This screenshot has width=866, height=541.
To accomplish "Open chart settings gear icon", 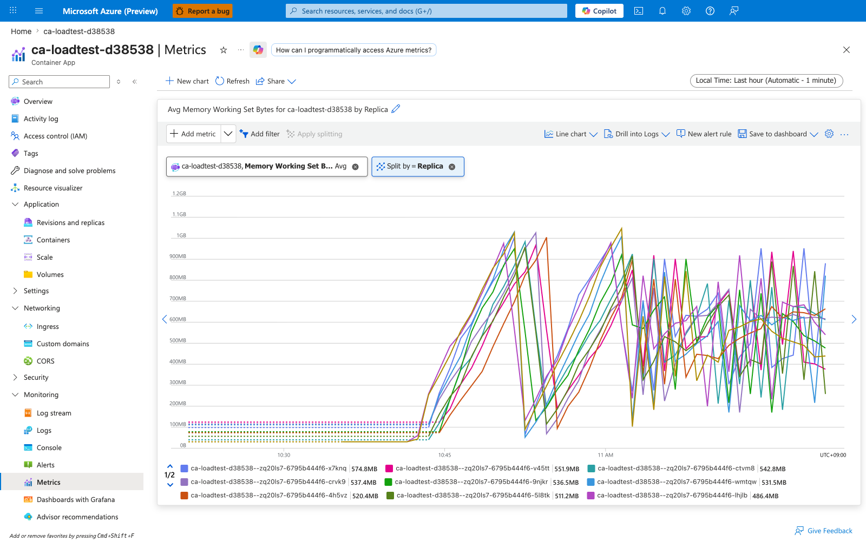I will coord(829,134).
